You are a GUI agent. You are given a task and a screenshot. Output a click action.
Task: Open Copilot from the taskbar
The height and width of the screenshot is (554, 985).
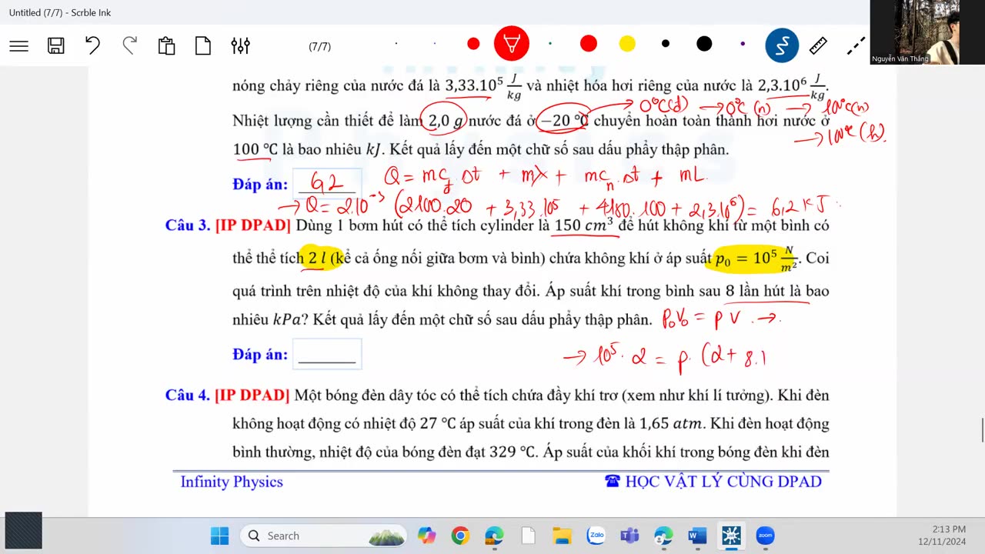click(x=426, y=536)
